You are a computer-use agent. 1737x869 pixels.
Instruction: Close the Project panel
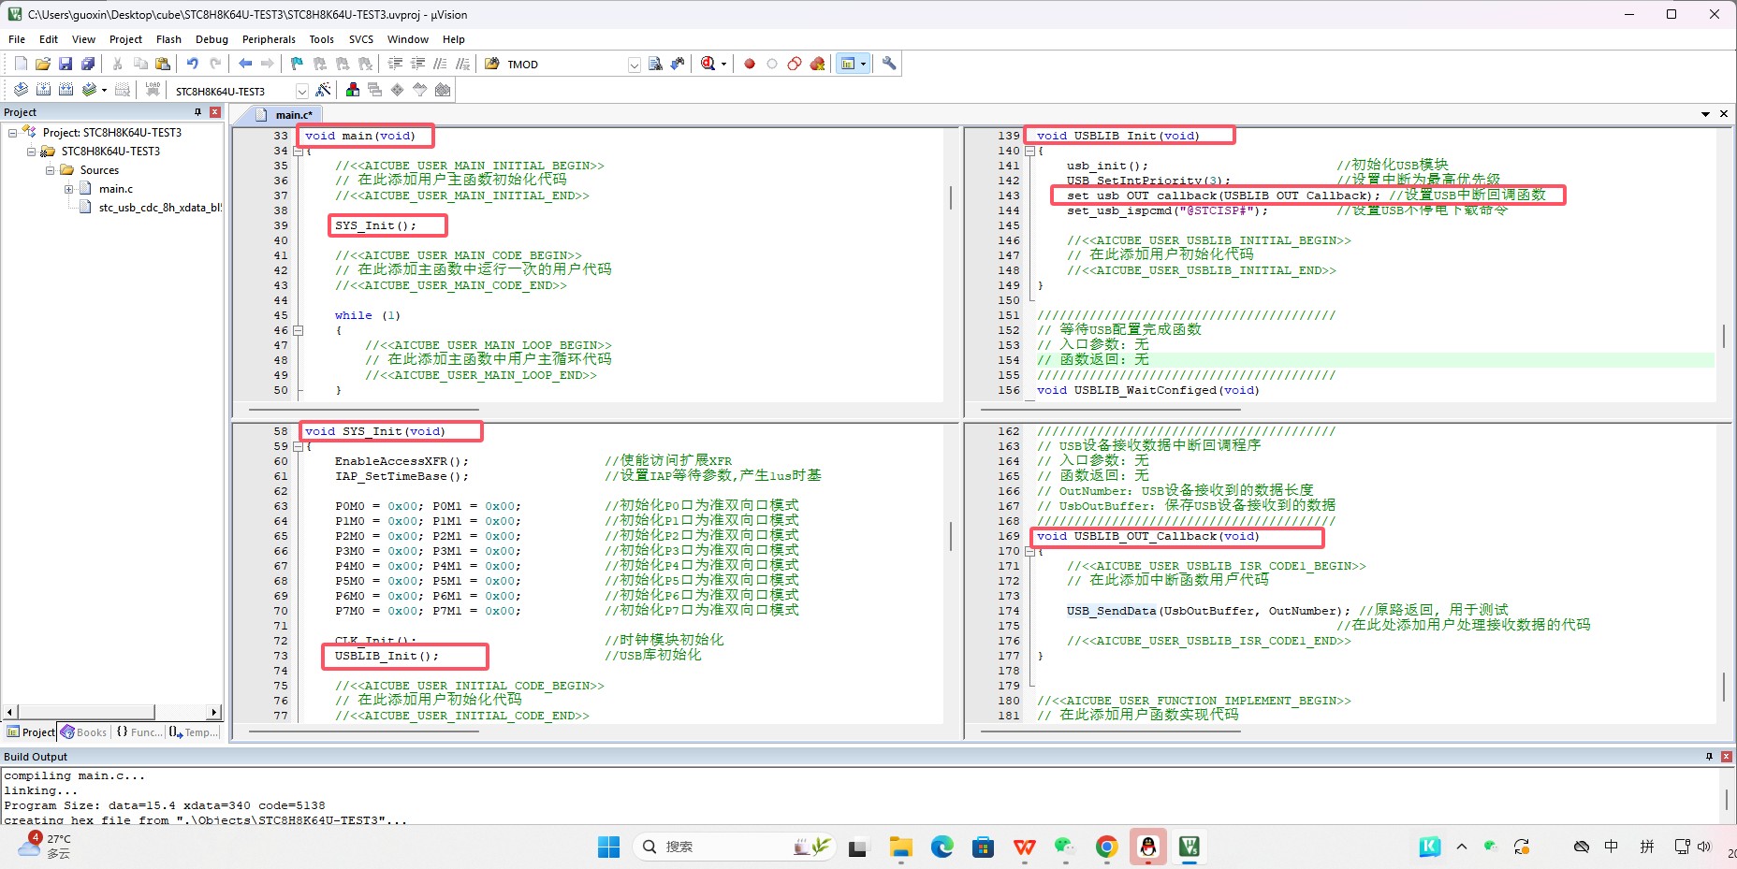pos(215,112)
